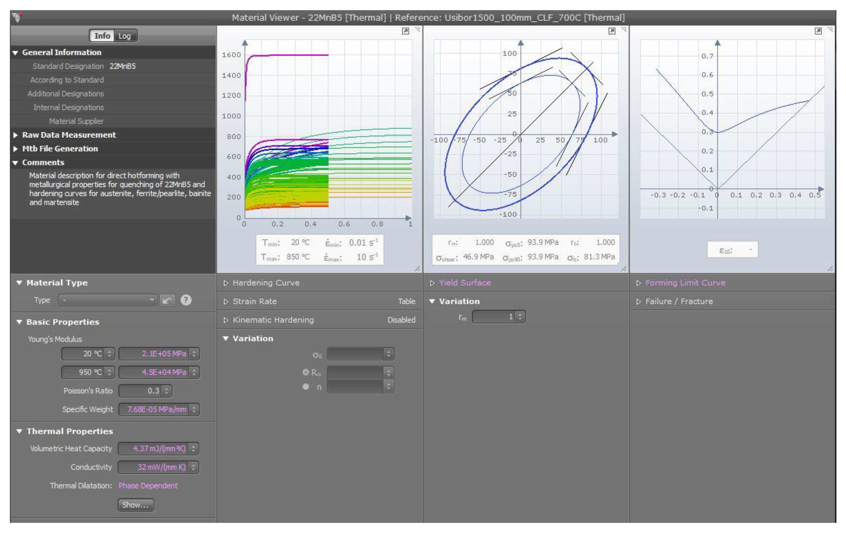Viewport: 846px width, 533px height.
Task: Click the Show... thermal dilatation button
Action: coord(136,505)
